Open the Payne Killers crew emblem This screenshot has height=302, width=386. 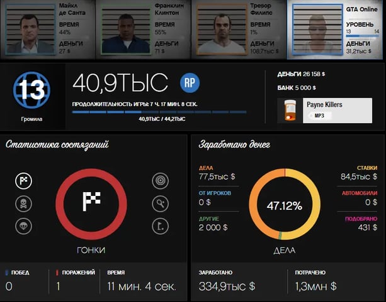pyautogui.click(x=290, y=111)
